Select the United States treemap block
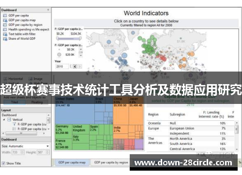The image size is (242, 175). (75, 110)
